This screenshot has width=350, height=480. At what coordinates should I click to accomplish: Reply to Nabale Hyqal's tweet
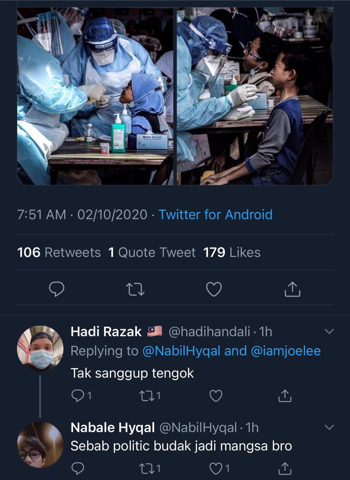pos(78,468)
